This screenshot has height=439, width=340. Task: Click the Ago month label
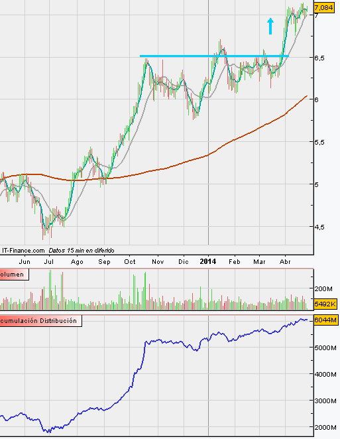[77, 262]
